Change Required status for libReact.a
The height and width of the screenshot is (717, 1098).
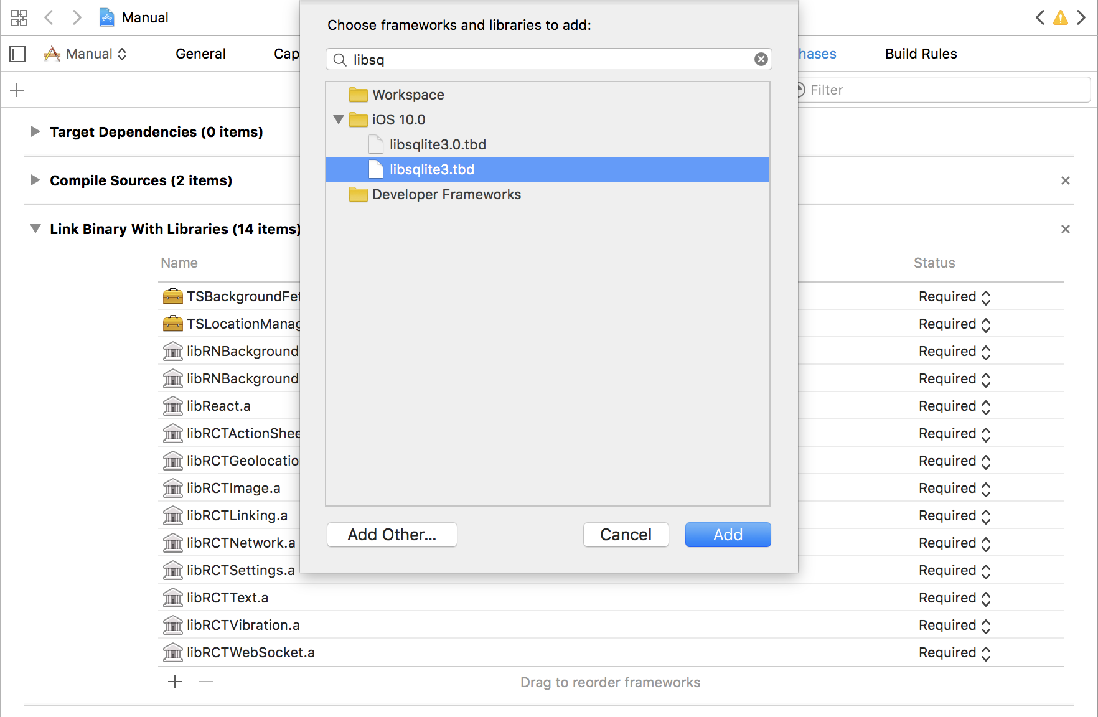pyautogui.click(x=954, y=406)
